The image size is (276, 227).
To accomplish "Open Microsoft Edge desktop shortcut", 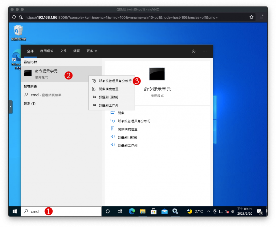I will click(16, 60).
